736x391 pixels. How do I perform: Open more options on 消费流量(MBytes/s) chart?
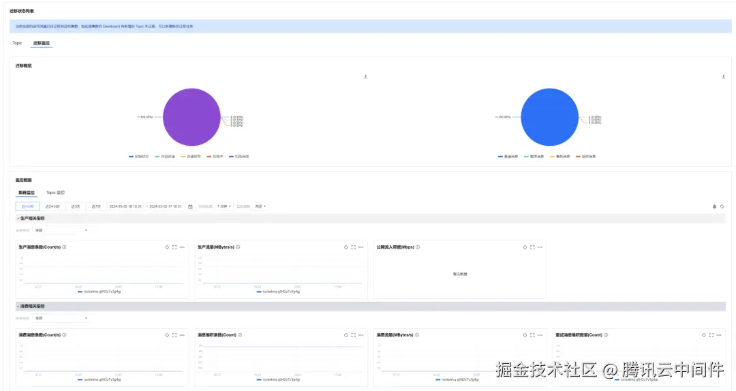click(540, 335)
